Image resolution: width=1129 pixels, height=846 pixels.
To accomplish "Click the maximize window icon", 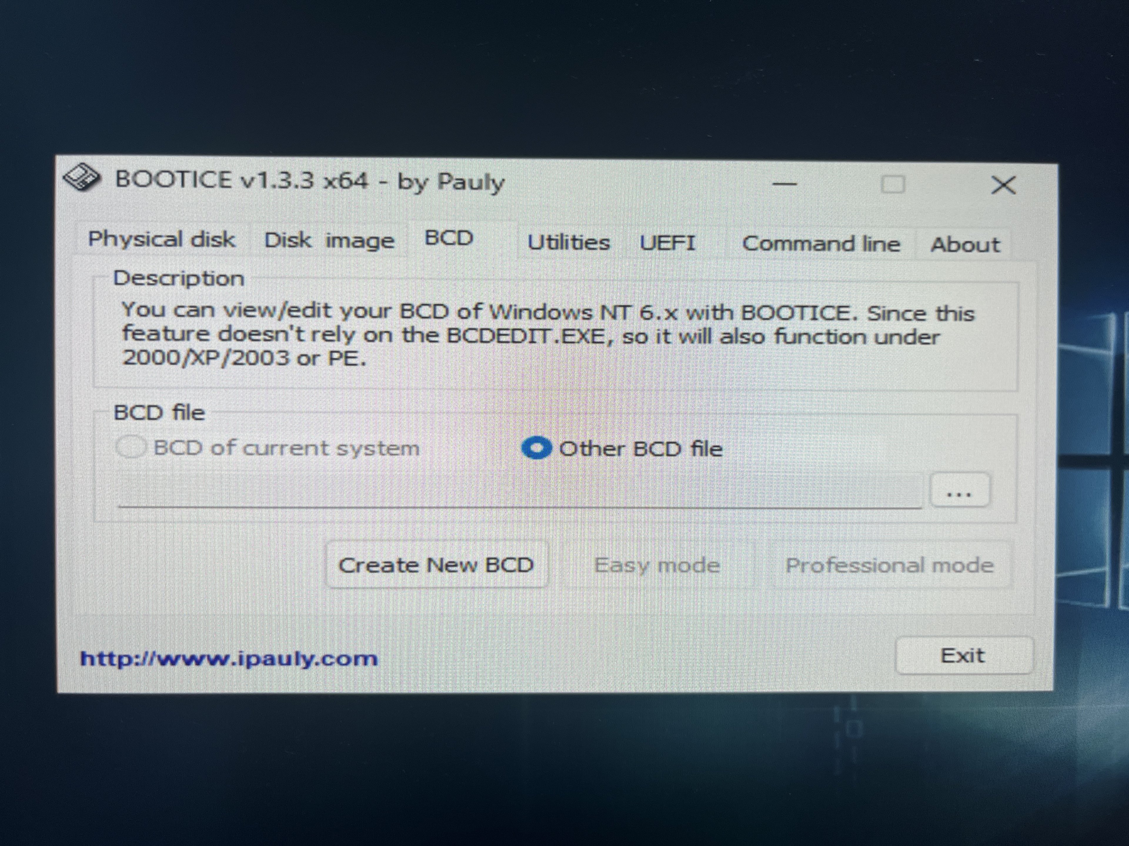I will pyautogui.click(x=893, y=184).
